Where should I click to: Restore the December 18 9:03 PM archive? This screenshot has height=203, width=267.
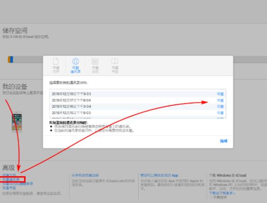[220, 94]
